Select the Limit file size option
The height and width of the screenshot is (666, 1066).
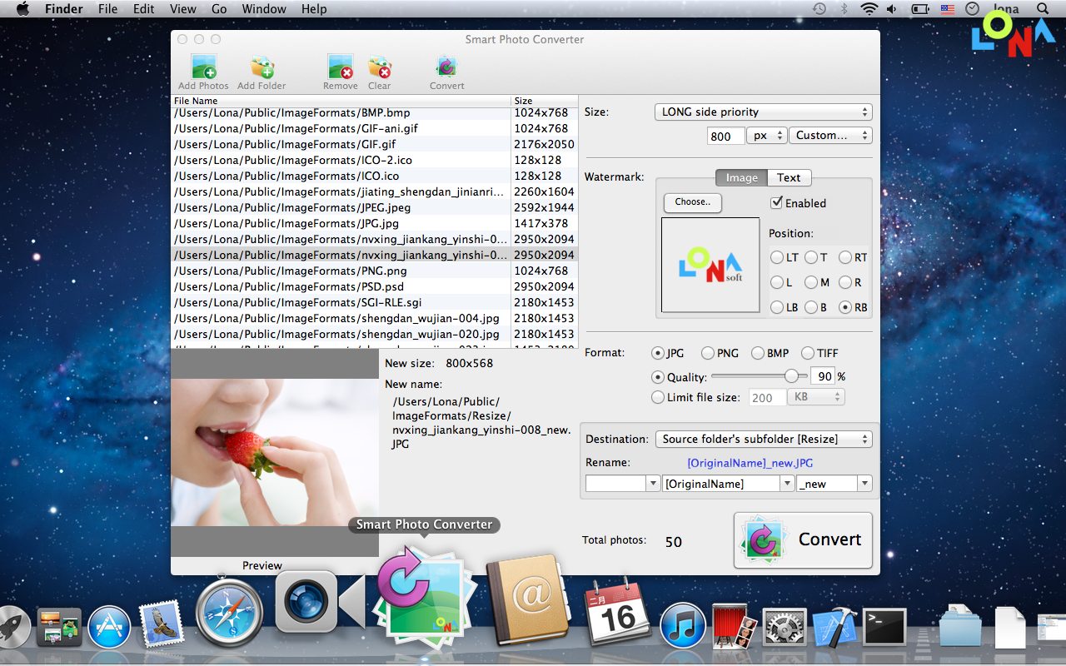658,398
